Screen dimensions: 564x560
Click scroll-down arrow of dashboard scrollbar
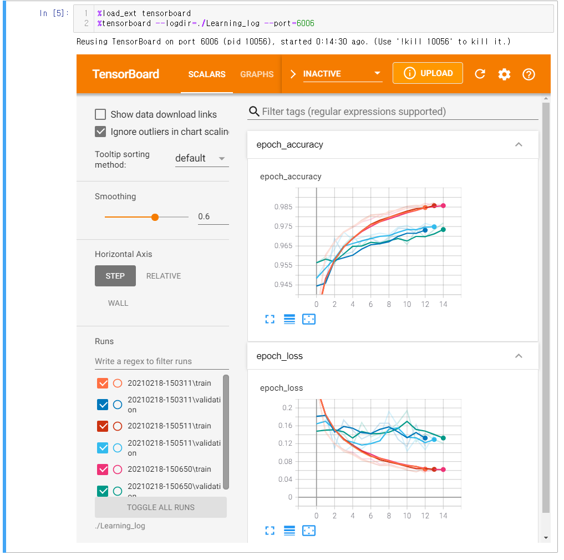546,538
